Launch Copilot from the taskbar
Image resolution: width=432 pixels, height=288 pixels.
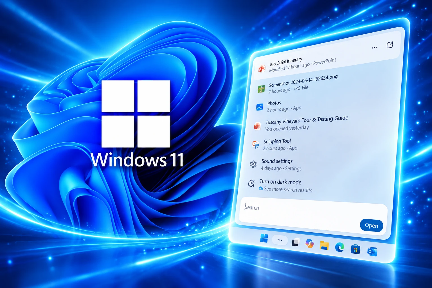[310, 244]
